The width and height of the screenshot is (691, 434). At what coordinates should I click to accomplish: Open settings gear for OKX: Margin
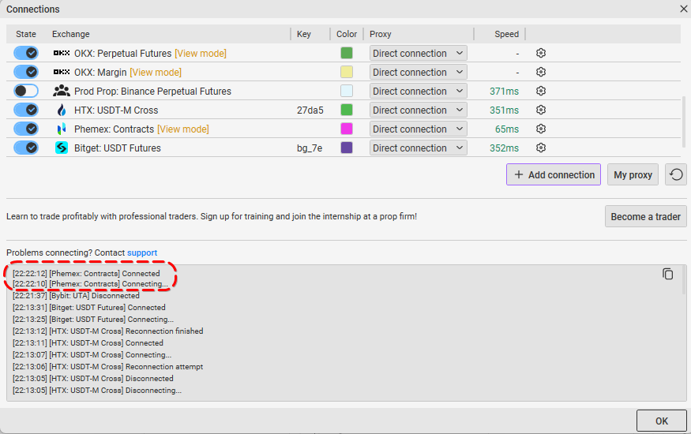(x=541, y=72)
